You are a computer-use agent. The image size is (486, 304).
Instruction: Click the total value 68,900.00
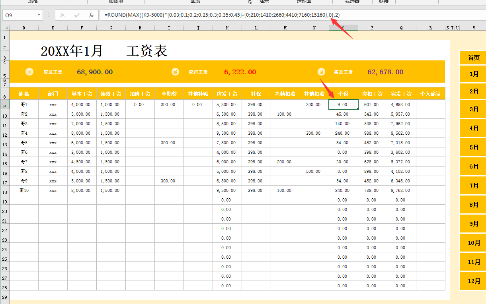95,72
